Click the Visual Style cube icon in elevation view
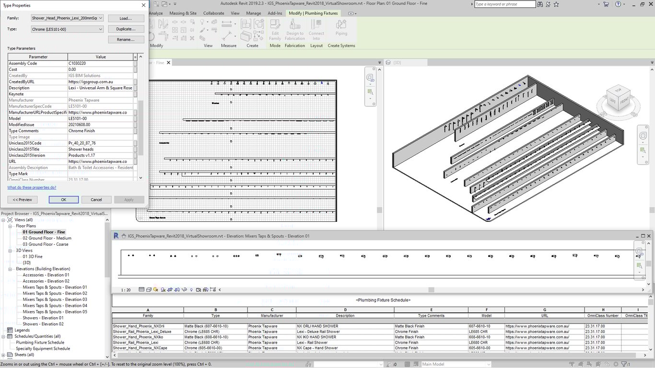This screenshot has width=655, height=368. click(x=148, y=289)
